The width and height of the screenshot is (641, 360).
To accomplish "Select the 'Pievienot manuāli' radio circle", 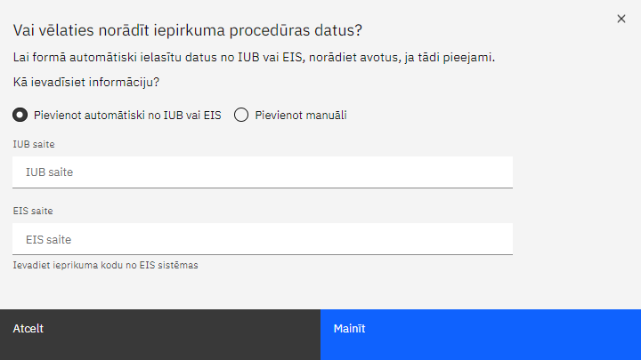I will 241,115.
